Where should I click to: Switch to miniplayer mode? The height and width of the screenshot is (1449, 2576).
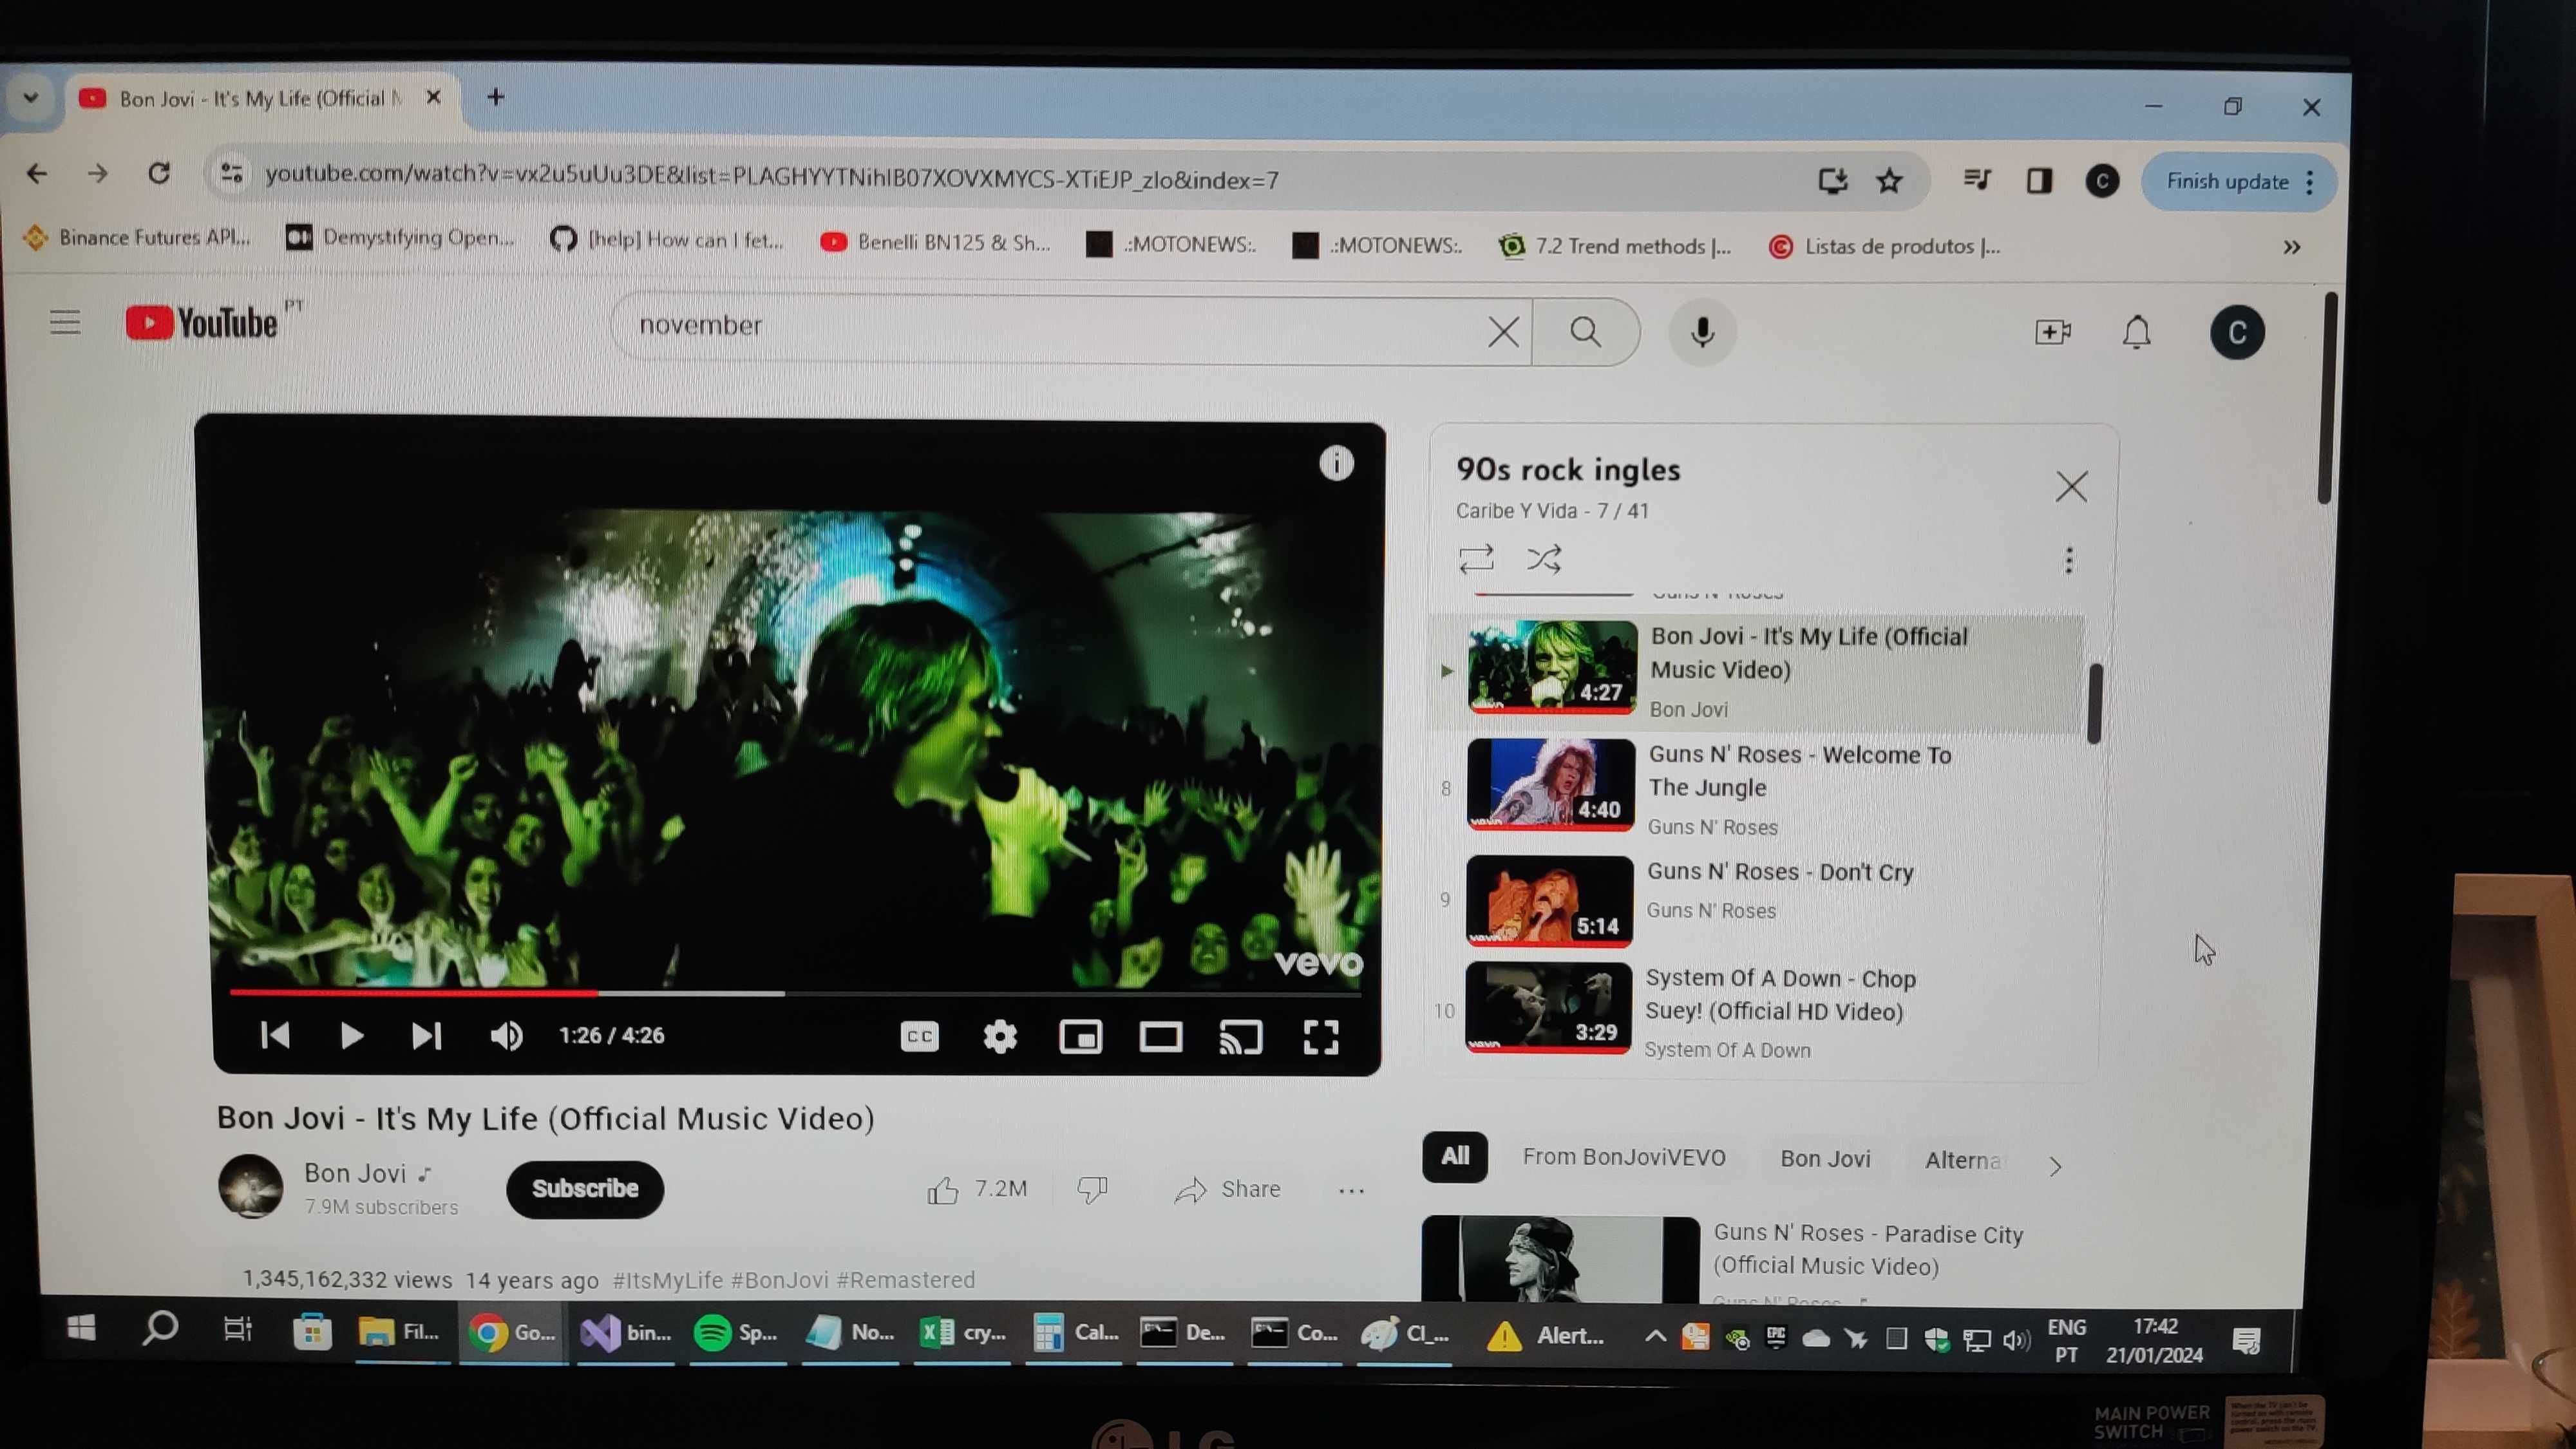pyautogui.click(x=1081, y=1037)
